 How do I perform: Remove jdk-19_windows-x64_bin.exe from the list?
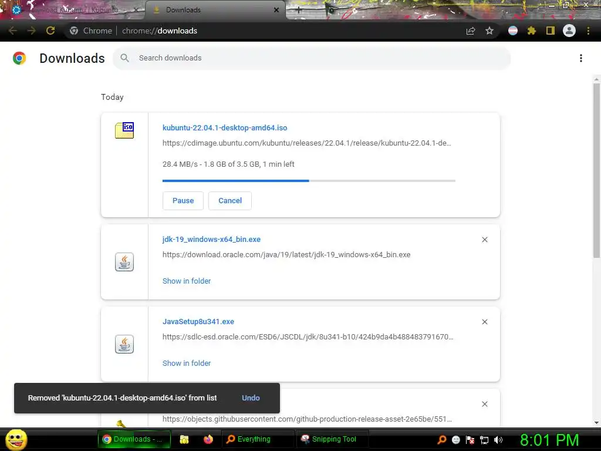pyautogui.click(x=485, y=240)
